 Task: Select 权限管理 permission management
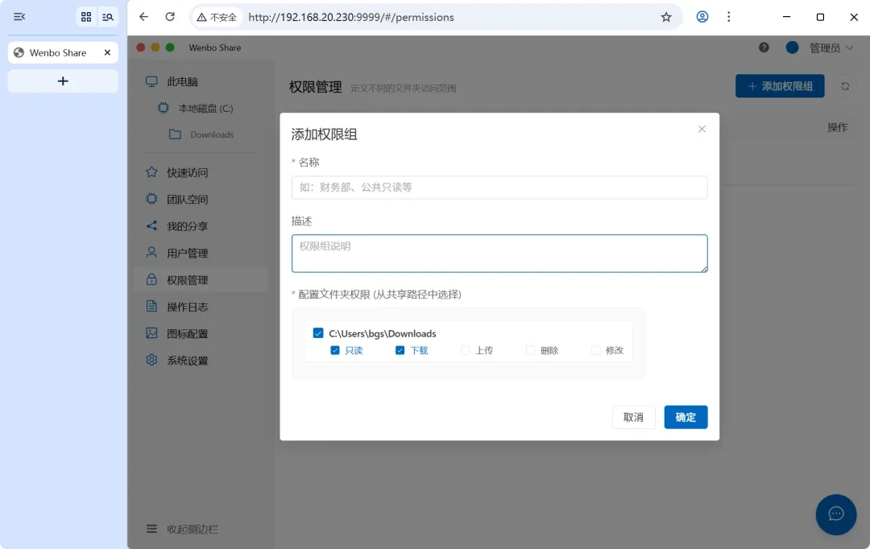[x=201, y=280]
